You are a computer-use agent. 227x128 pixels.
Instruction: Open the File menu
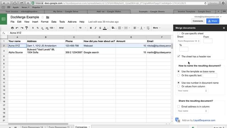[x=12, y=22]
